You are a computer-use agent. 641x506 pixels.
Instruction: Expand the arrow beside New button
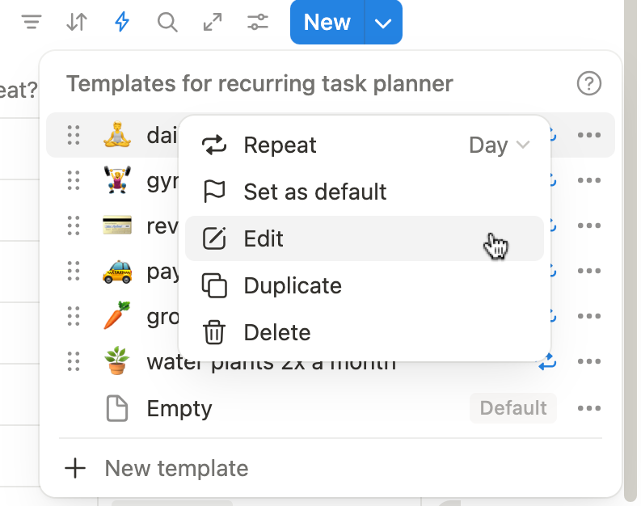pyautogui.click(x=383, y=23)
